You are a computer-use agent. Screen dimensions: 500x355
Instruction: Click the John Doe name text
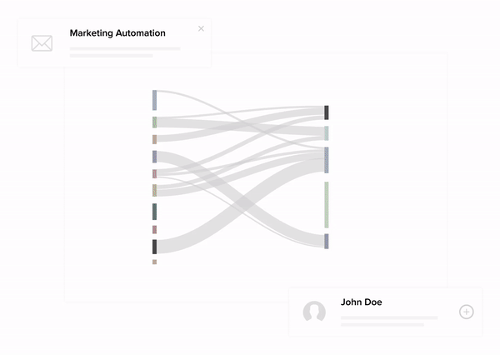point(362,302)
